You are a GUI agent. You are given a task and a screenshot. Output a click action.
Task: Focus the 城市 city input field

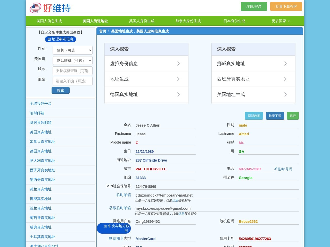(72, 71)
